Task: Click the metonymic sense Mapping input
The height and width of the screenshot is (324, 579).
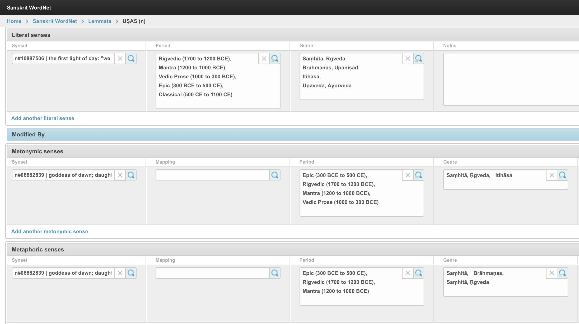Action: click(x=212, y=175)
